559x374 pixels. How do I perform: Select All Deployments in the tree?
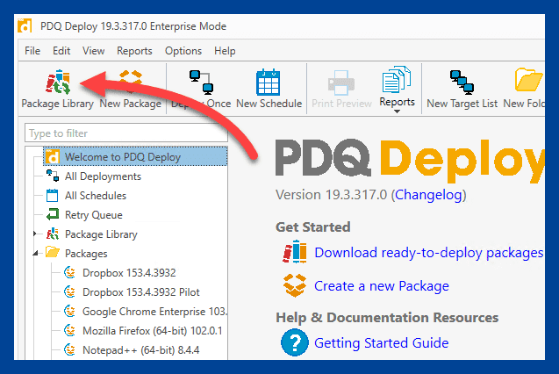tap(103, 176)
